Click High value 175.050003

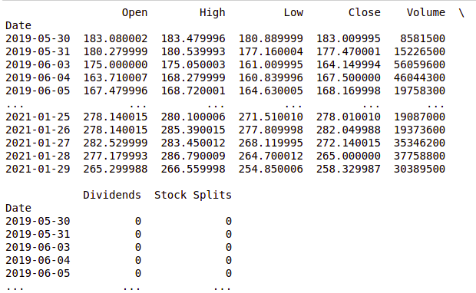click(x=193, y=64)
